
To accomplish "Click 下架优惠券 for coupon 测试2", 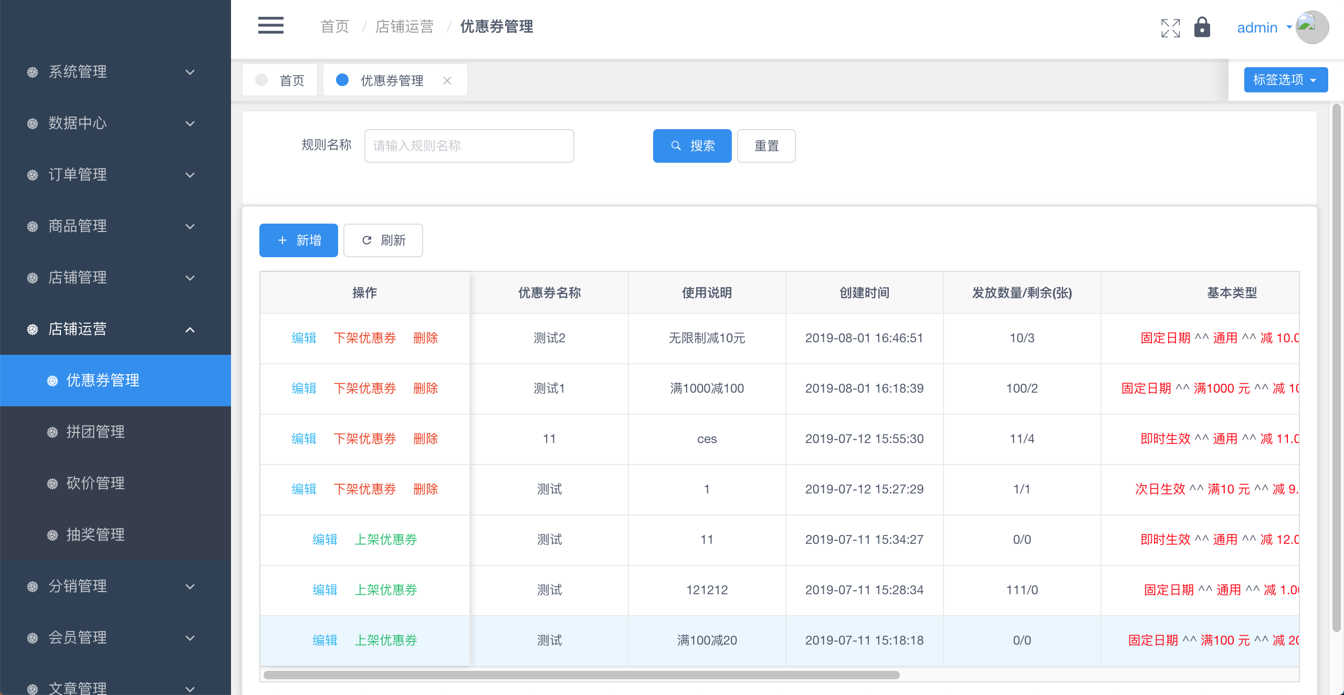I will click(x=364, y=338).
